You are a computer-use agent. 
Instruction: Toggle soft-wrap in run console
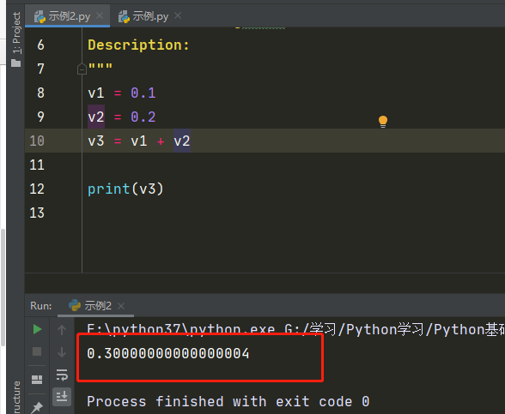click(x=62, y=375)
